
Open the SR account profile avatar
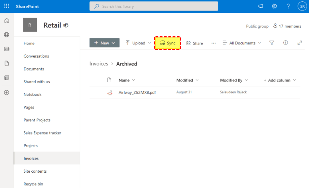(x=302, y=6)
